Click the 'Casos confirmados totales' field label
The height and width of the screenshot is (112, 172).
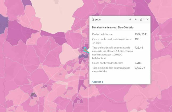pos(108,63)
